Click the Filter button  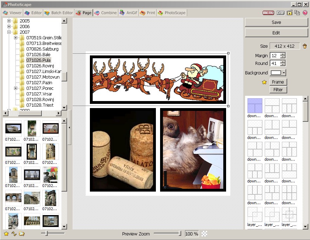(x=278, y=90)
